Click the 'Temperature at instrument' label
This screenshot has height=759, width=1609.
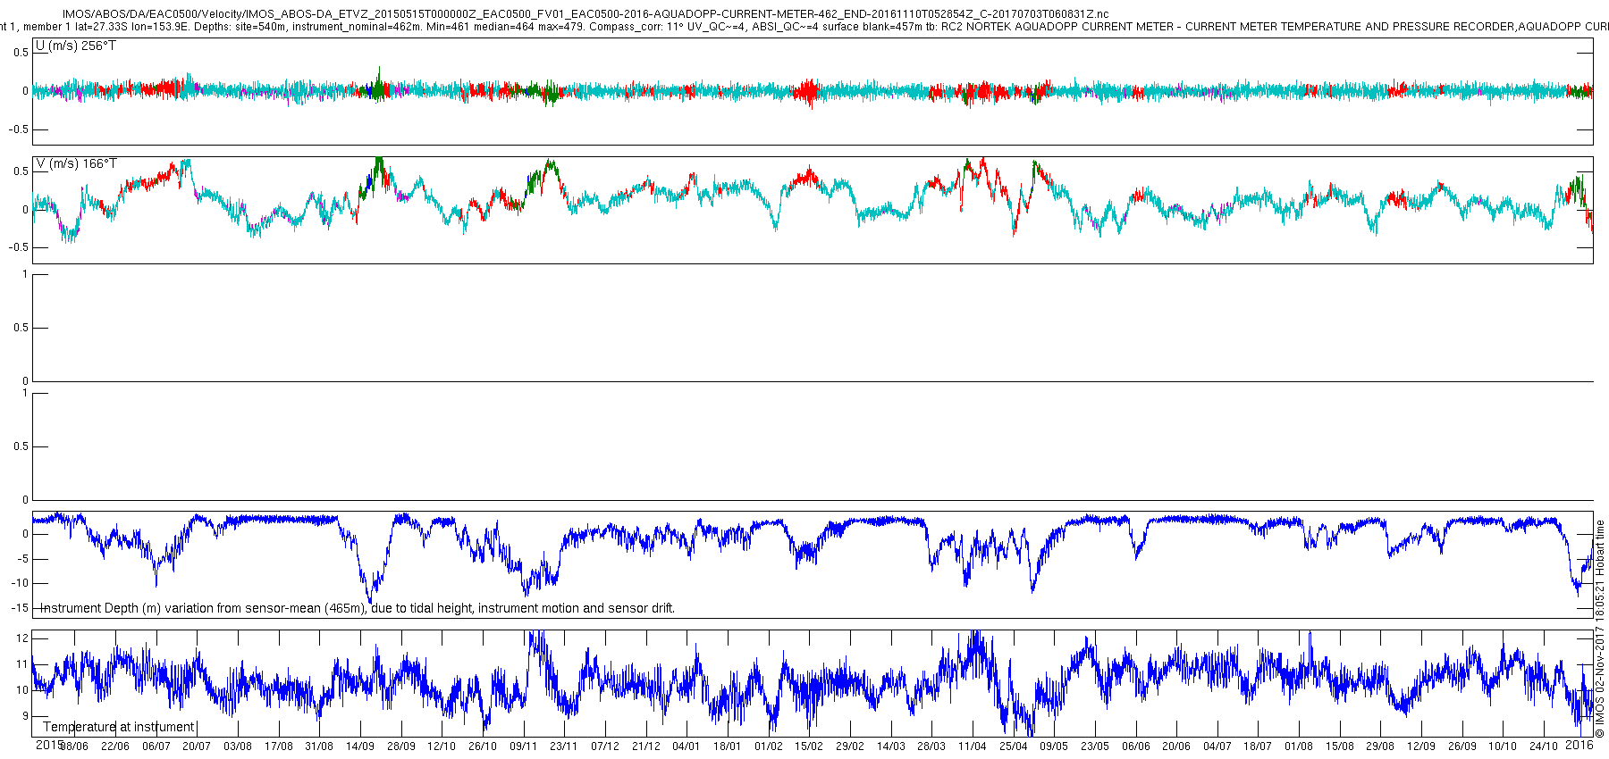pyautogui.click(x=119, y=727)
